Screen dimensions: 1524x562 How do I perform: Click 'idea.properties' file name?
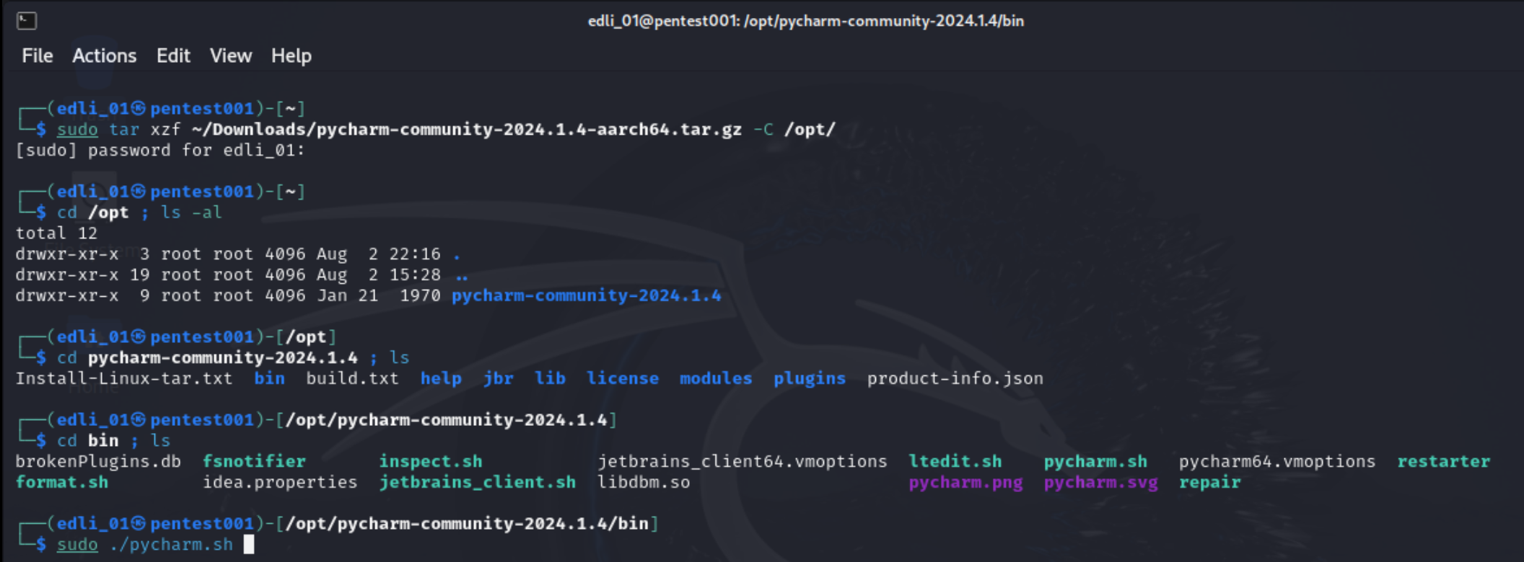280,482
